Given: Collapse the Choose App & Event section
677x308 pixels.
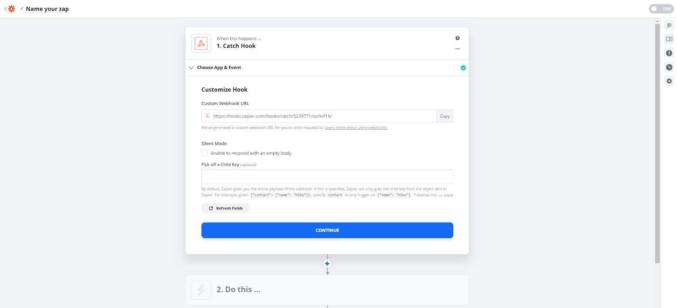Looking at the screenshot, I should pyautogui.click(x=191, y=68).
